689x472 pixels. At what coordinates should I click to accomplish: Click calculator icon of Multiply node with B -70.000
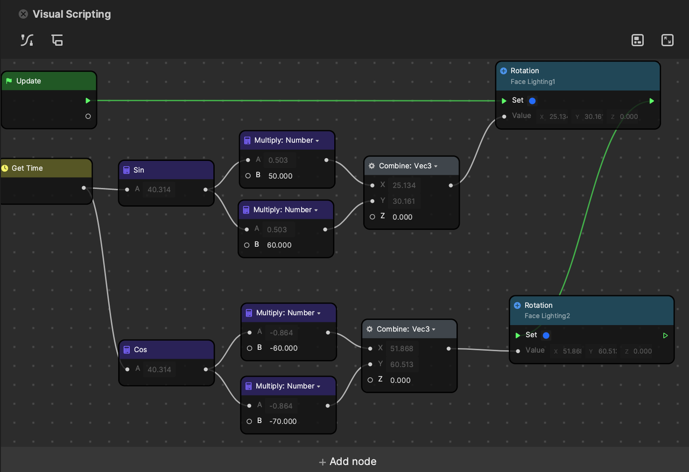[x=249, y=386]
